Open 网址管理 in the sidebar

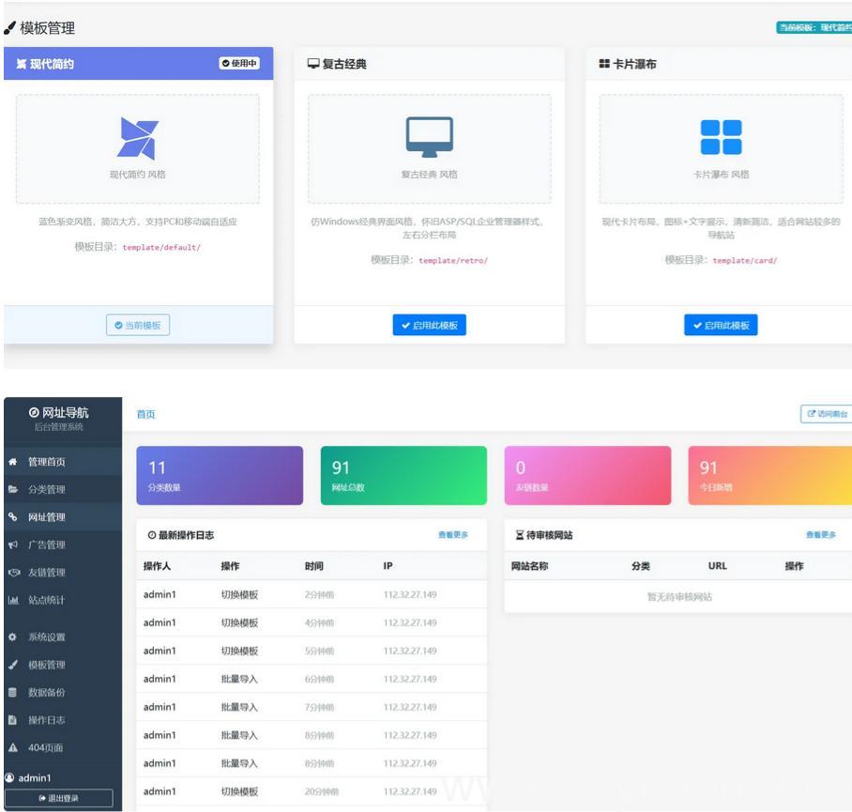(x=63, y=517)
